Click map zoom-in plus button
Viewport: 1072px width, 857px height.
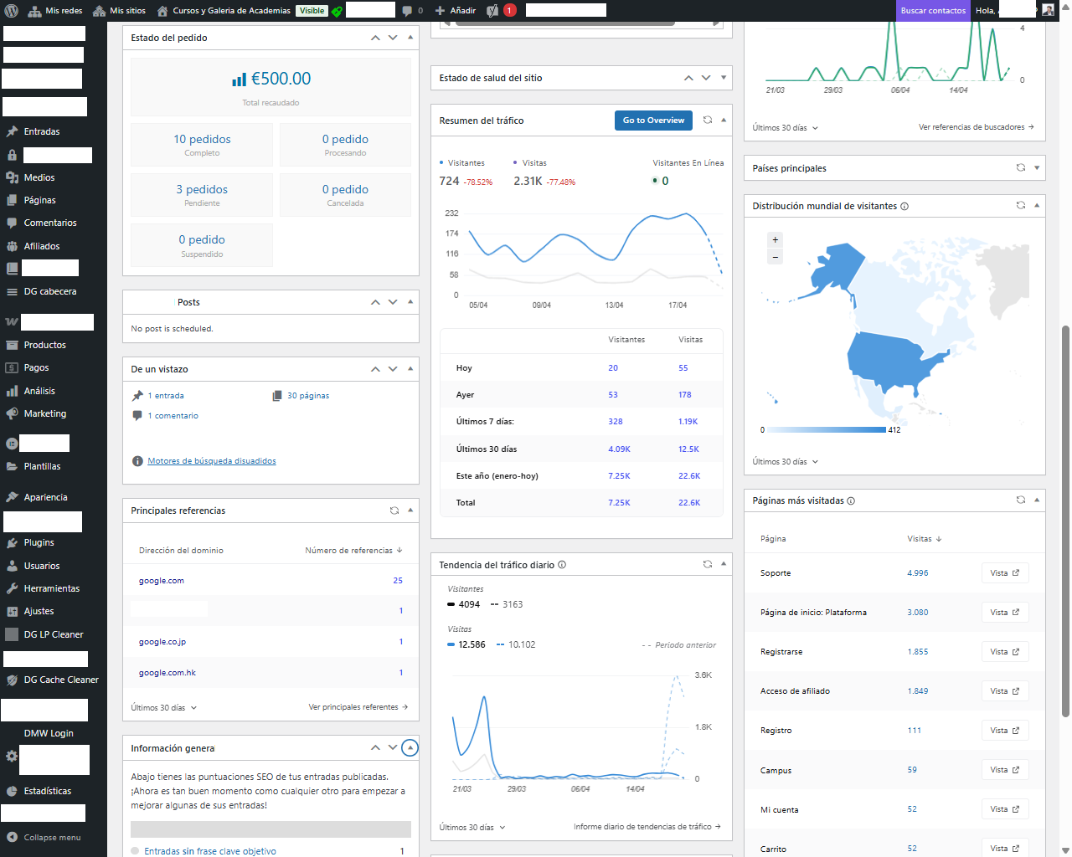(x=776, y=239)
